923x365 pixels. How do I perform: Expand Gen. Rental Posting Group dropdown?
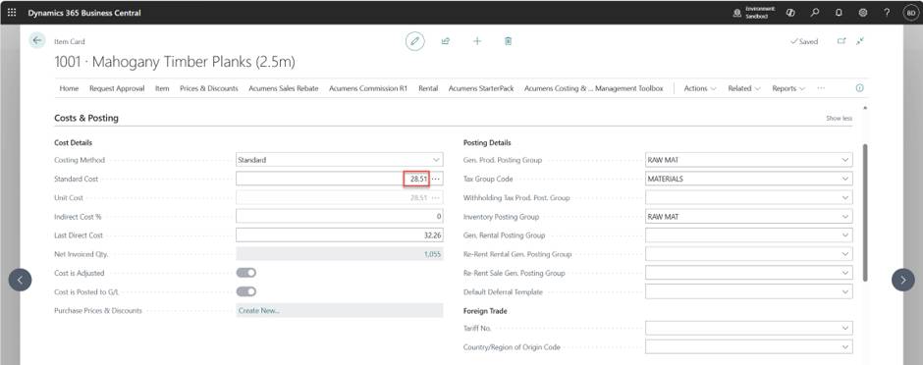point(845,235)
